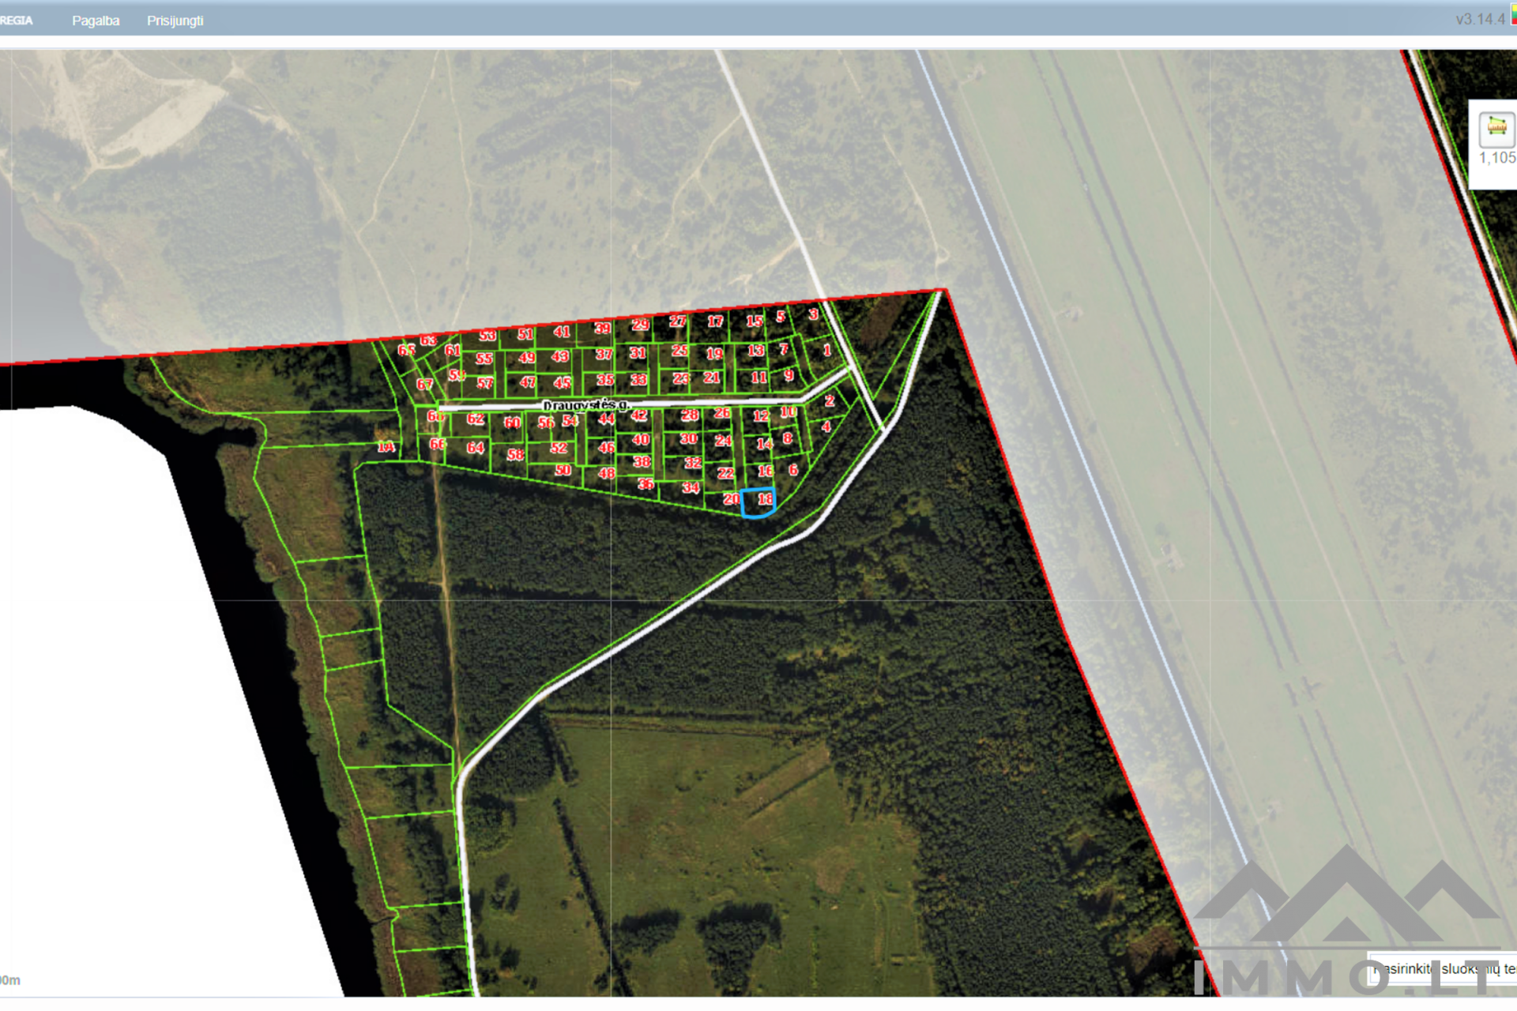Click parcel label 43
The image size is (1517, 1011).
pyautogui.click(x=560, y=357)
